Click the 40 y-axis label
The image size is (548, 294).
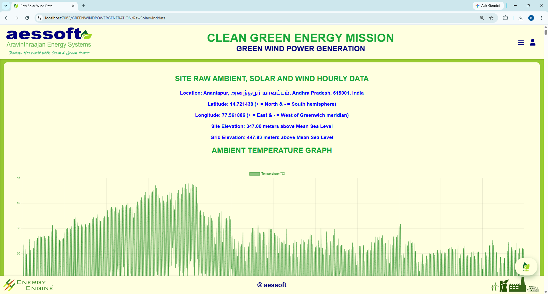[x=19, y=203]
